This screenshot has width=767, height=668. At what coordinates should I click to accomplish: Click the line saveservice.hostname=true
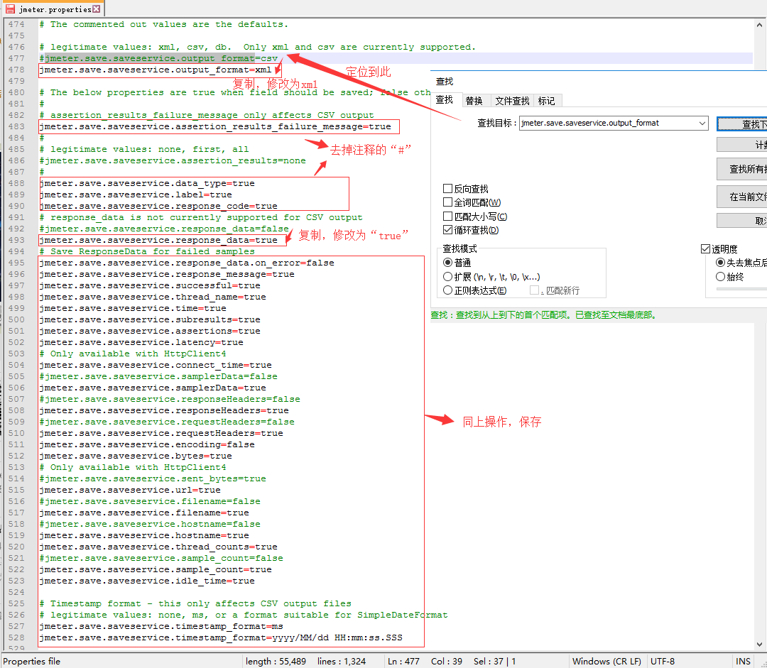144,535
